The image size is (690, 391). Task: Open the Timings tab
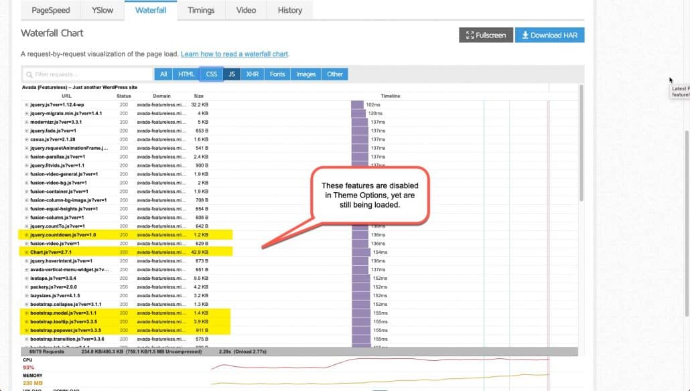[x=201, y=10]
